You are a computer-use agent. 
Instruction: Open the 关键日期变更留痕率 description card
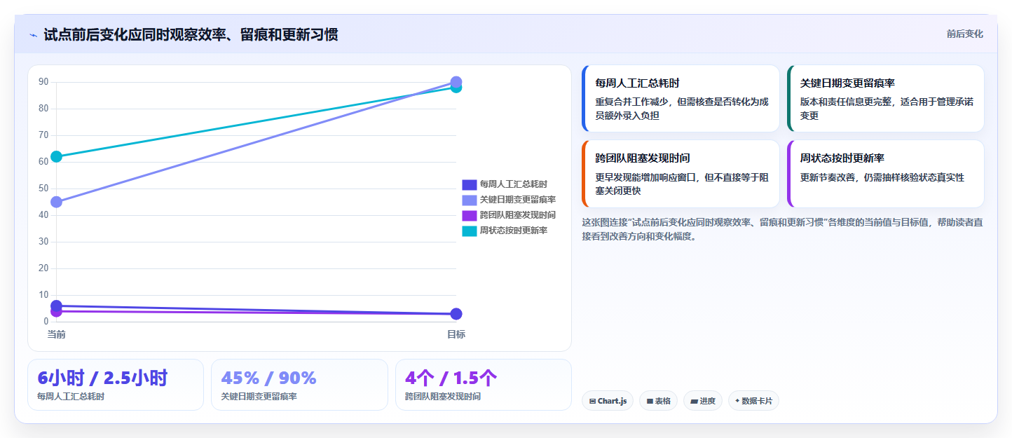[885, 99]
